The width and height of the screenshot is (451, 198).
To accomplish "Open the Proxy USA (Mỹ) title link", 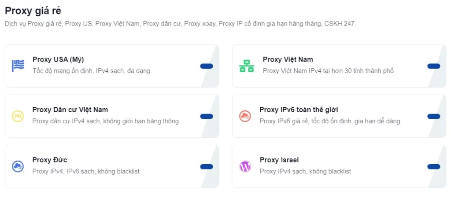I will (58, 59).
